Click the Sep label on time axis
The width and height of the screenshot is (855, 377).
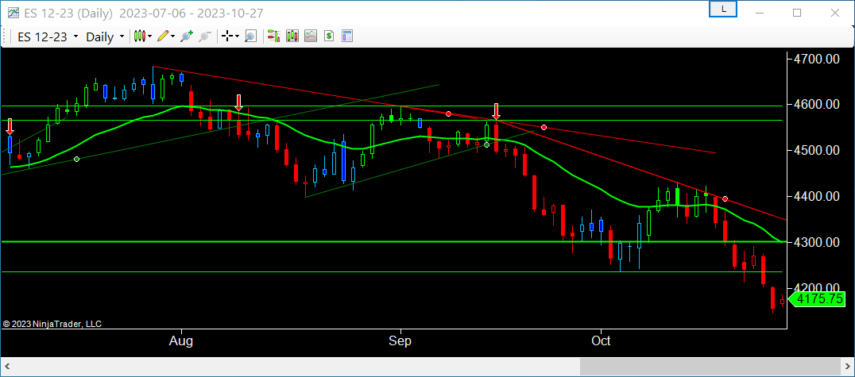(400, 341)
